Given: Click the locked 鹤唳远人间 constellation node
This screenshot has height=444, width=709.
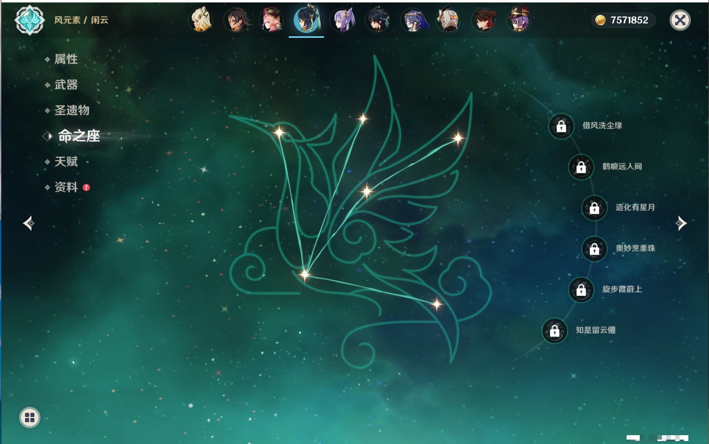Looking at the screenshot, I should [581, 167].
